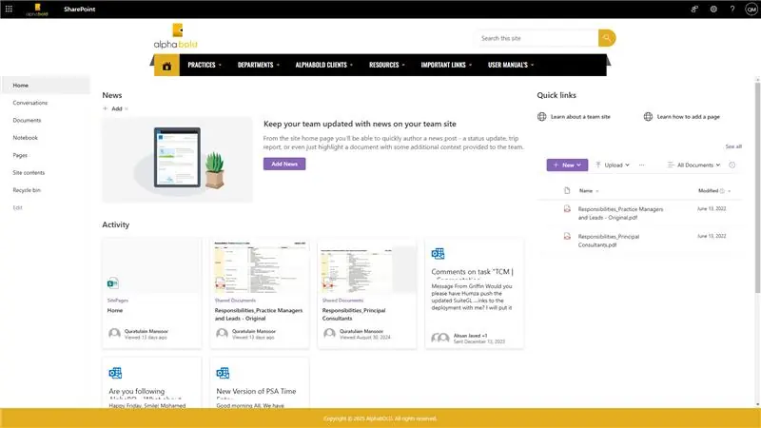Open Learn how to add a page link

pyautogui.click(x=688, y=116)
